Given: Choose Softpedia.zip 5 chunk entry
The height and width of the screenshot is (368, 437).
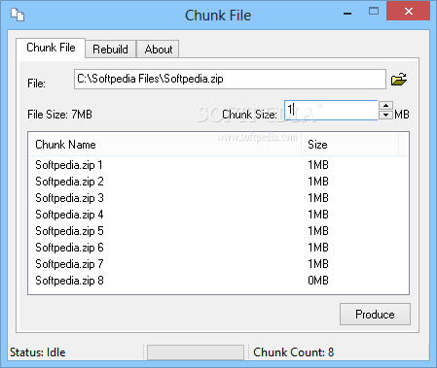Looking at the screenshot, I should [x=218, y=231].
